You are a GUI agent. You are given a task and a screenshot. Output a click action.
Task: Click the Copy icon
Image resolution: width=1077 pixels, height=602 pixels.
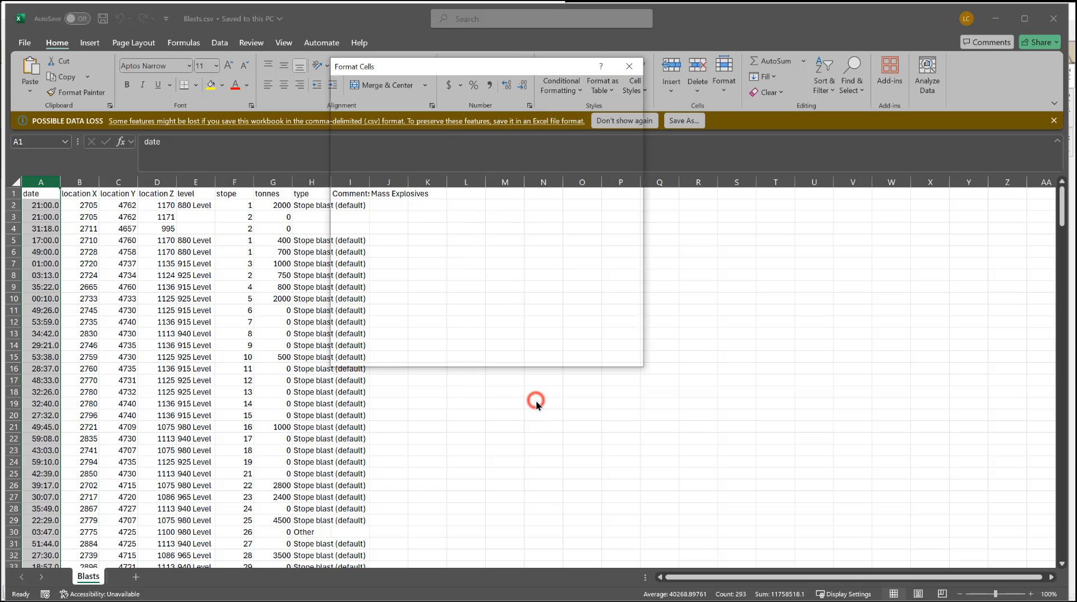(x=52, y=77)
